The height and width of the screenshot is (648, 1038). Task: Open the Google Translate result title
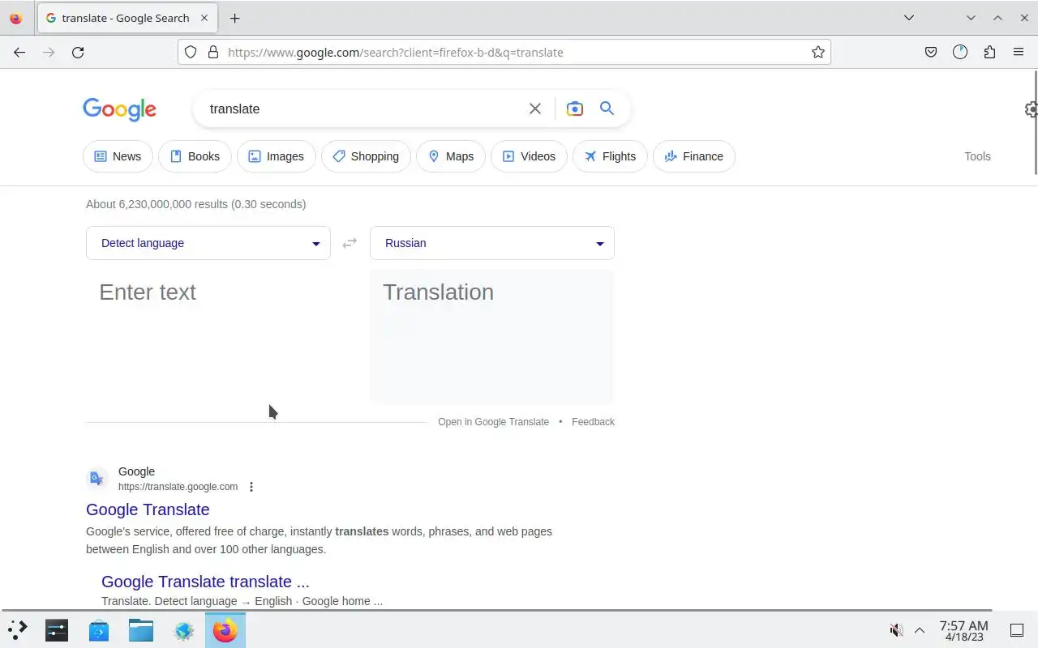tap(148, 509)
